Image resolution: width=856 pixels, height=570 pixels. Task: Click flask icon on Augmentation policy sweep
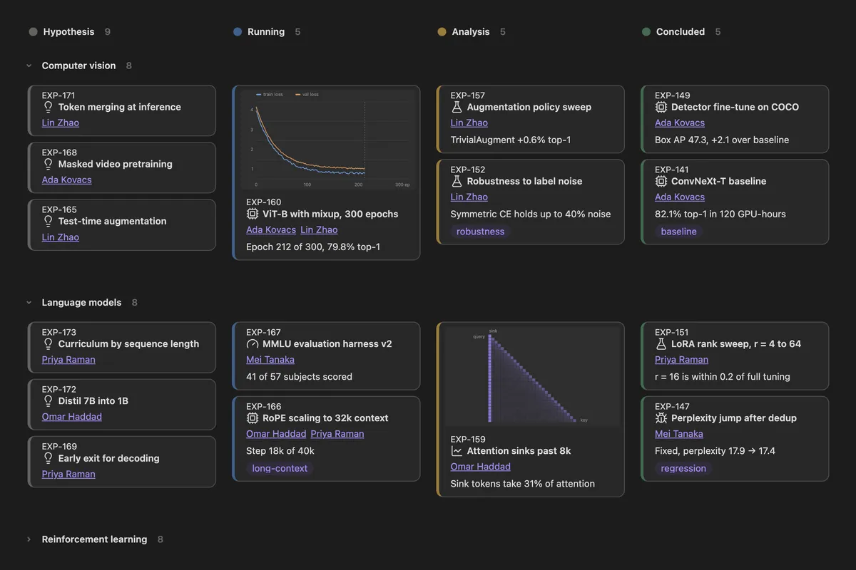(457, 107)
